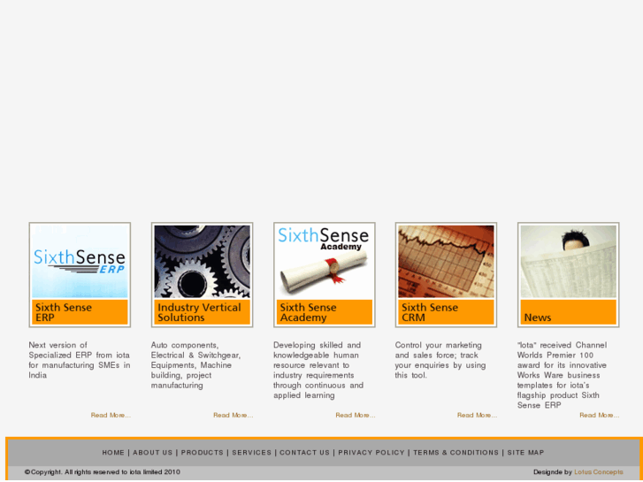
Task: Click the orange Sixth Sense CRM label
Action: tap(446, 312)
